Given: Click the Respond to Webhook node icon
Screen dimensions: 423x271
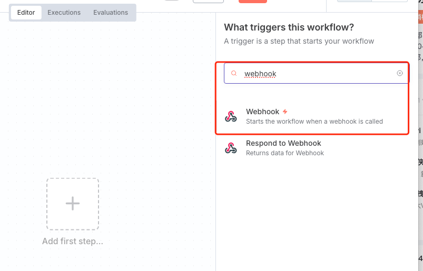Looking at the screenshot, I should point(231,148).
